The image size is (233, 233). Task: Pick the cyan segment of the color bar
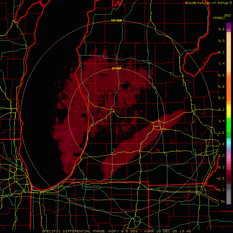coord(229,142)
